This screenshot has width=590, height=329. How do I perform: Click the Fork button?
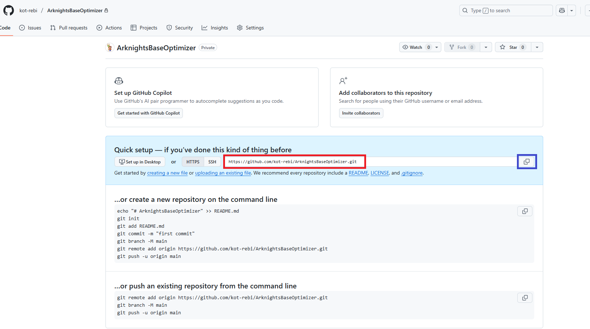point(462,47)
